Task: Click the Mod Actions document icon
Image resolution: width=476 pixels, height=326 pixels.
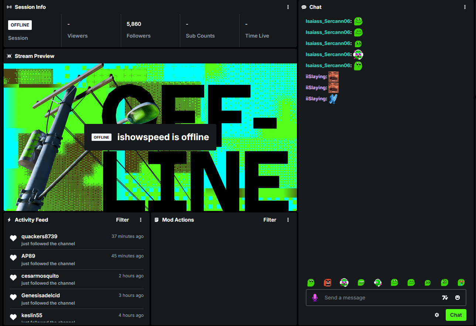Action: click(157, 220)
